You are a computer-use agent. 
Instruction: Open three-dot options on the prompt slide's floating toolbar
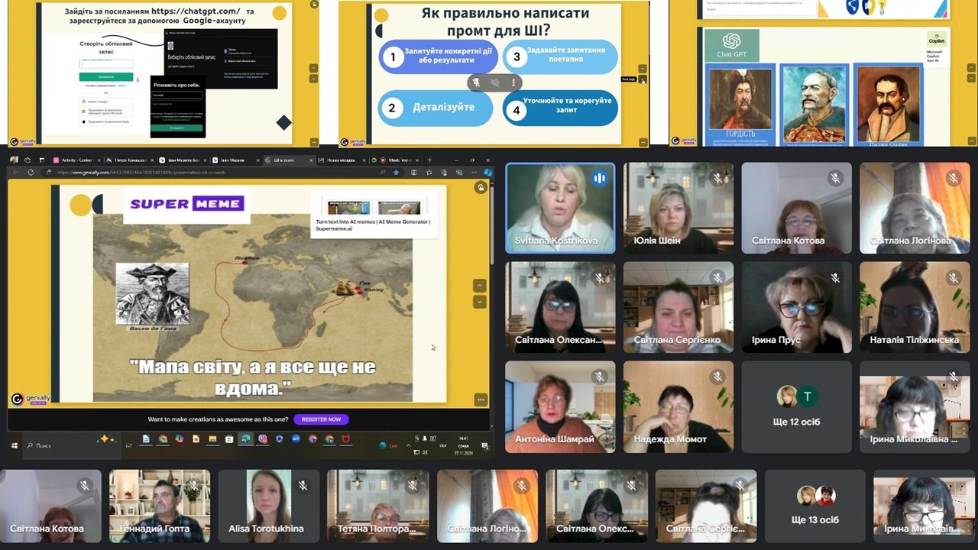click(x=513, y=82)
